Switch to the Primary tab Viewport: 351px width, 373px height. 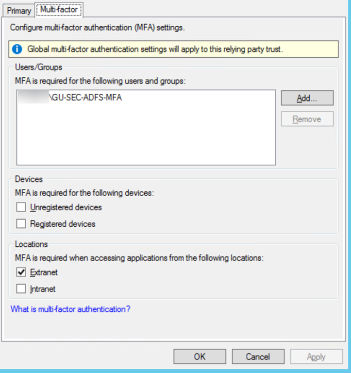tap(19, 10)
